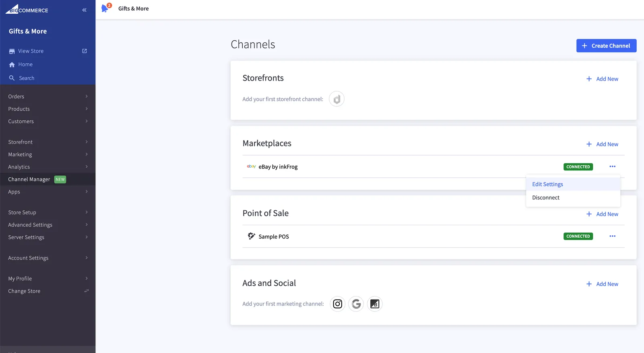
Task: Click the eBay CONNECTED status badge
Action: [x=578, y=166]
